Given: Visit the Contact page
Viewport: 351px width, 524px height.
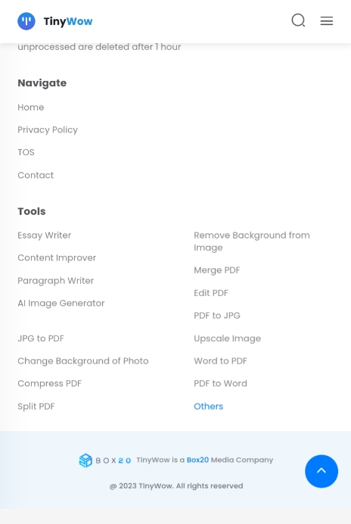Looking at the screenshot, I should pyautogui.click(x=36, y=175).
